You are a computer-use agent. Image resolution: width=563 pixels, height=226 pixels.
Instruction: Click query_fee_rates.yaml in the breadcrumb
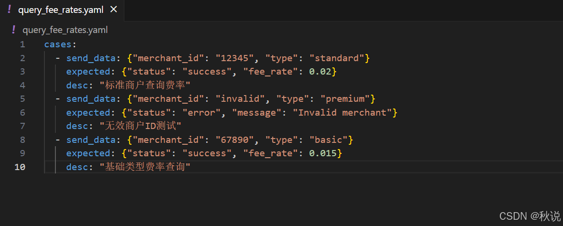click(x=65, y=30)
